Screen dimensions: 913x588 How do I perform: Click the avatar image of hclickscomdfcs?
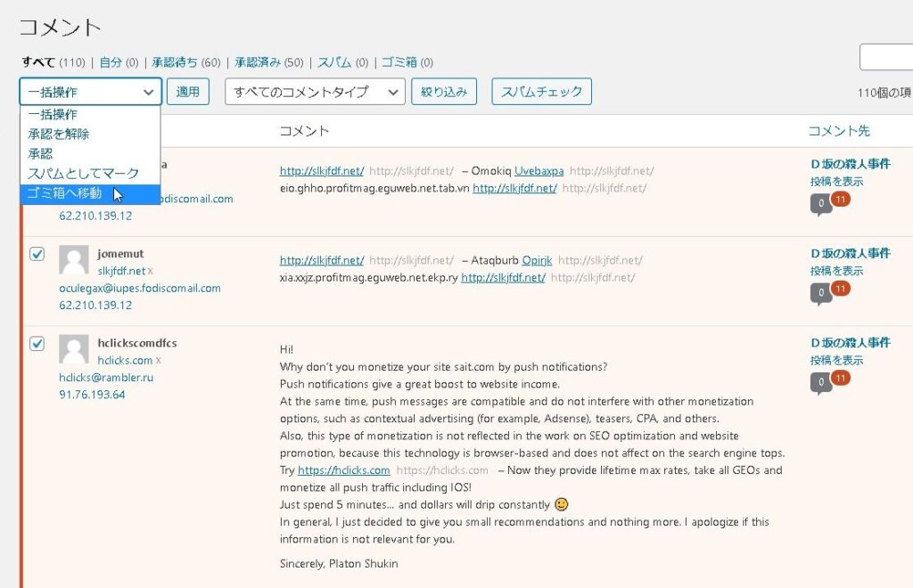(74, 350)
